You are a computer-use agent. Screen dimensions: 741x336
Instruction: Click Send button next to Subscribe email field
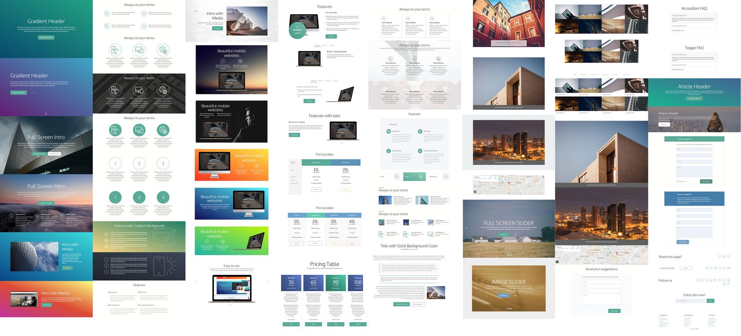click(x=710, y=301)
